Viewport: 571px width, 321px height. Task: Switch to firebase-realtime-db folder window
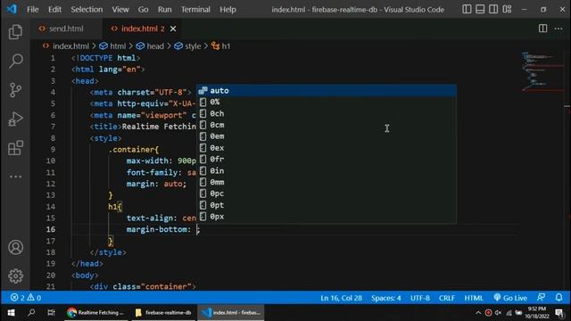coord(163,313)
